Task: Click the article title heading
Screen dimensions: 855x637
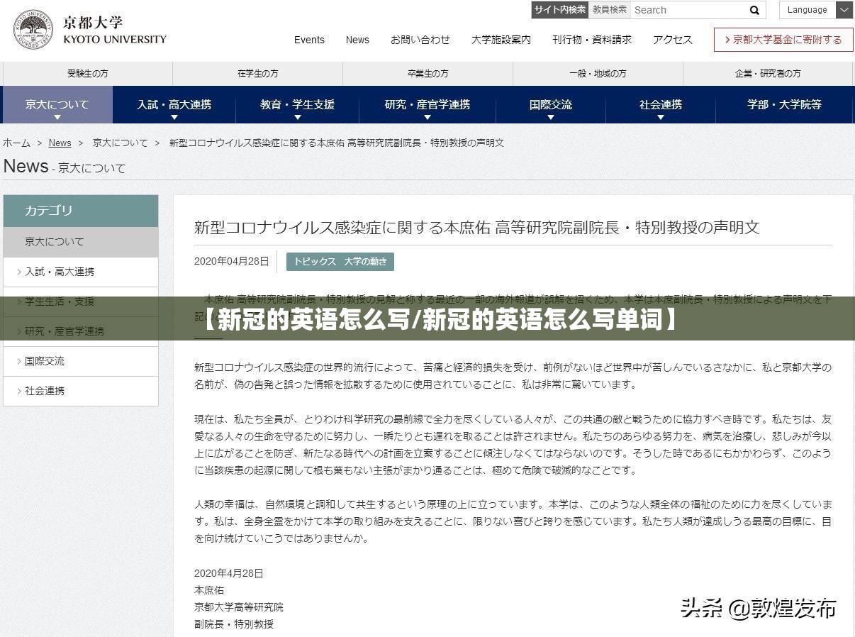Action: pyautogui.click(x=476, y=228)
